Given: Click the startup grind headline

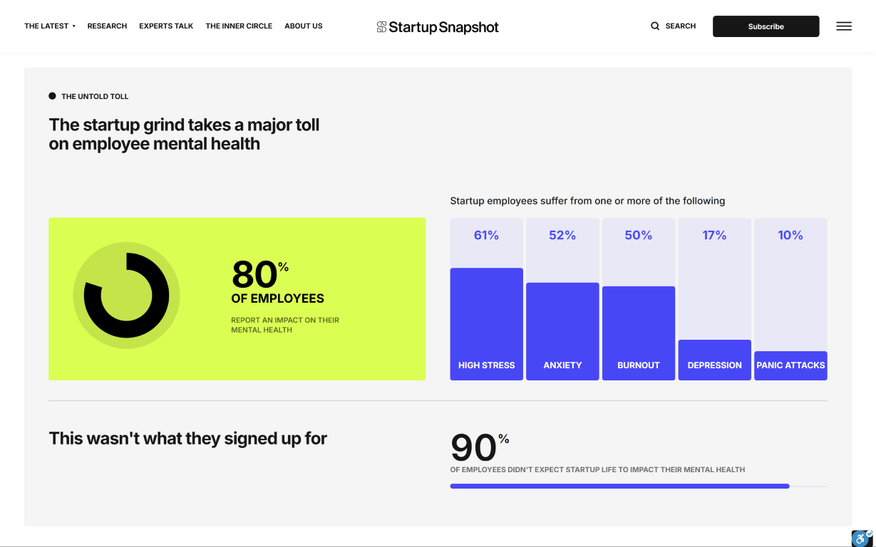Looking at the screenshot, I should [183, 134].
